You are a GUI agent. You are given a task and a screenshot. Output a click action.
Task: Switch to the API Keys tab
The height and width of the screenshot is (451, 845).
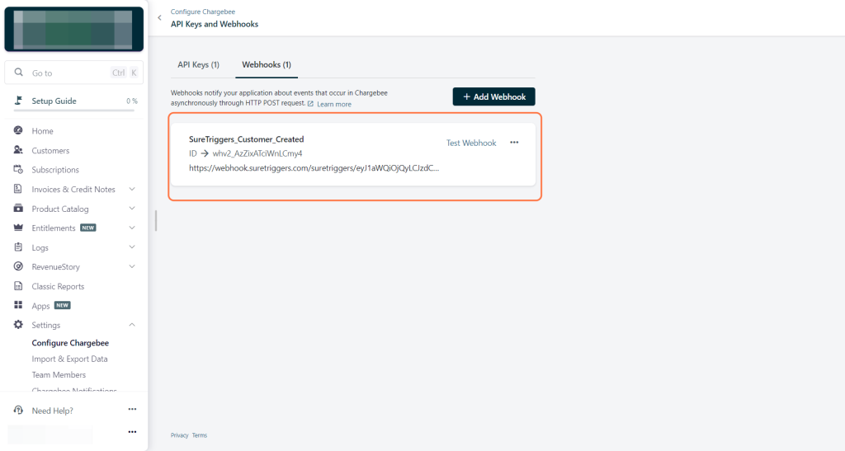click(198, 64)
